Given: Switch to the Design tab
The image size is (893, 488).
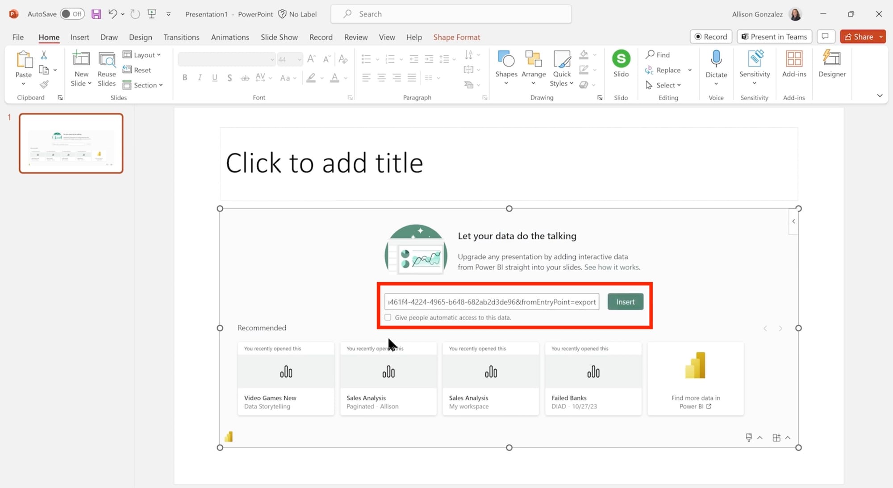Looking at the screenshot, I should pos(140,37).
